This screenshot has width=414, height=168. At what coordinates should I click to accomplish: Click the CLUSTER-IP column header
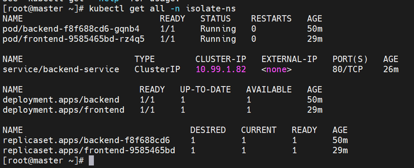[x=221, y=59]
